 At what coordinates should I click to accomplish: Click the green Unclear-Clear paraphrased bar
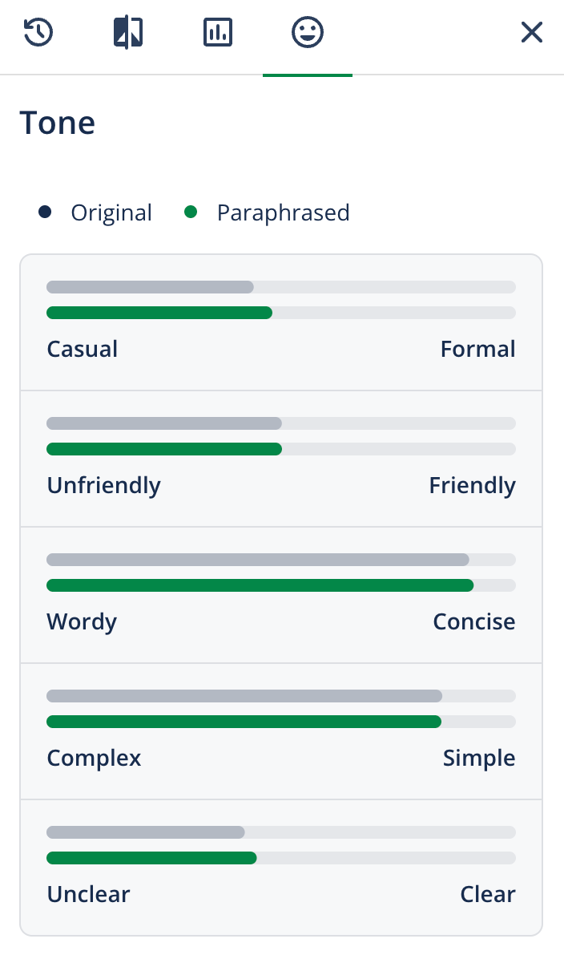151,858
